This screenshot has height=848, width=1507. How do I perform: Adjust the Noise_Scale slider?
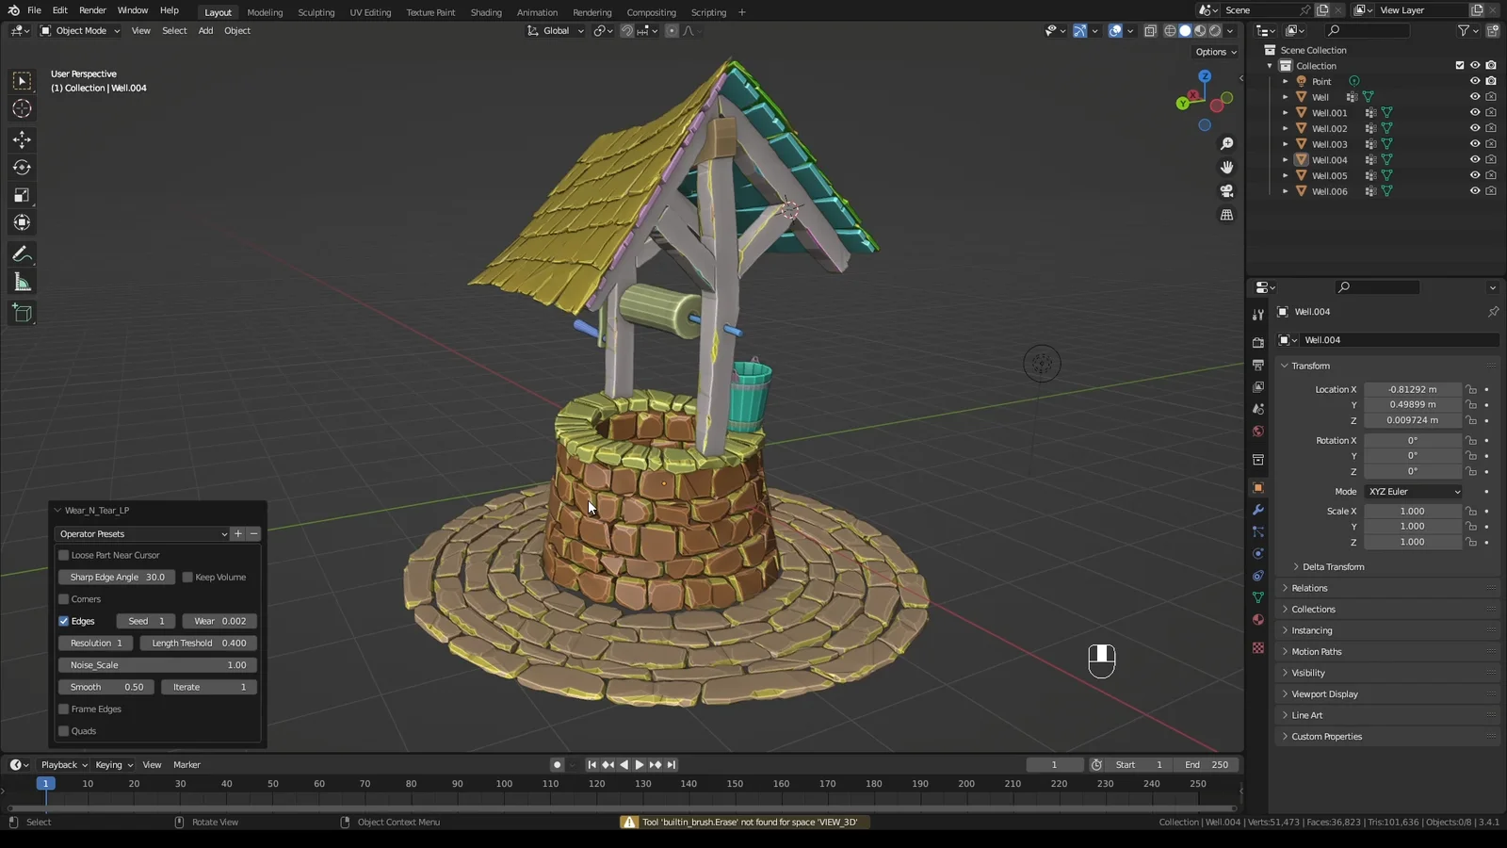click(x=157, y=665)
